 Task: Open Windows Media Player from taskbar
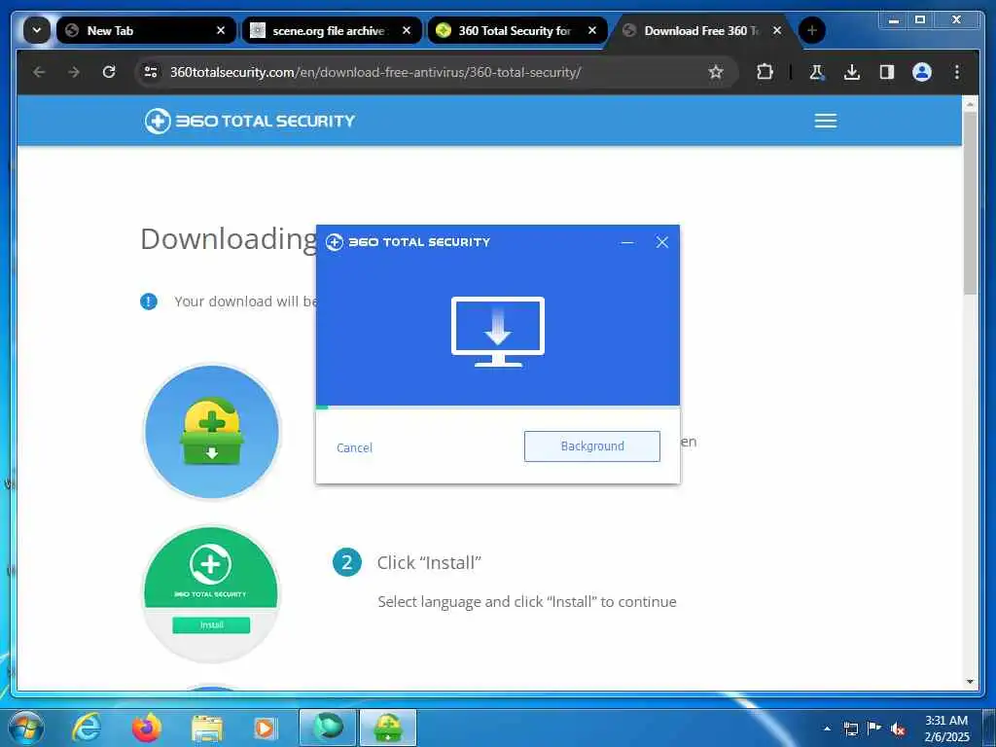[266, 728]
